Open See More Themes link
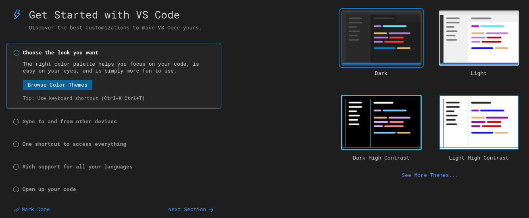529x218 pixels. (x=430, y=175)
